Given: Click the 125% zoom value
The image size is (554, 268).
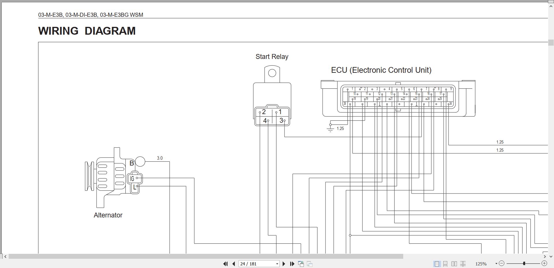Looking at the screenshot, I should pos(481,264).
